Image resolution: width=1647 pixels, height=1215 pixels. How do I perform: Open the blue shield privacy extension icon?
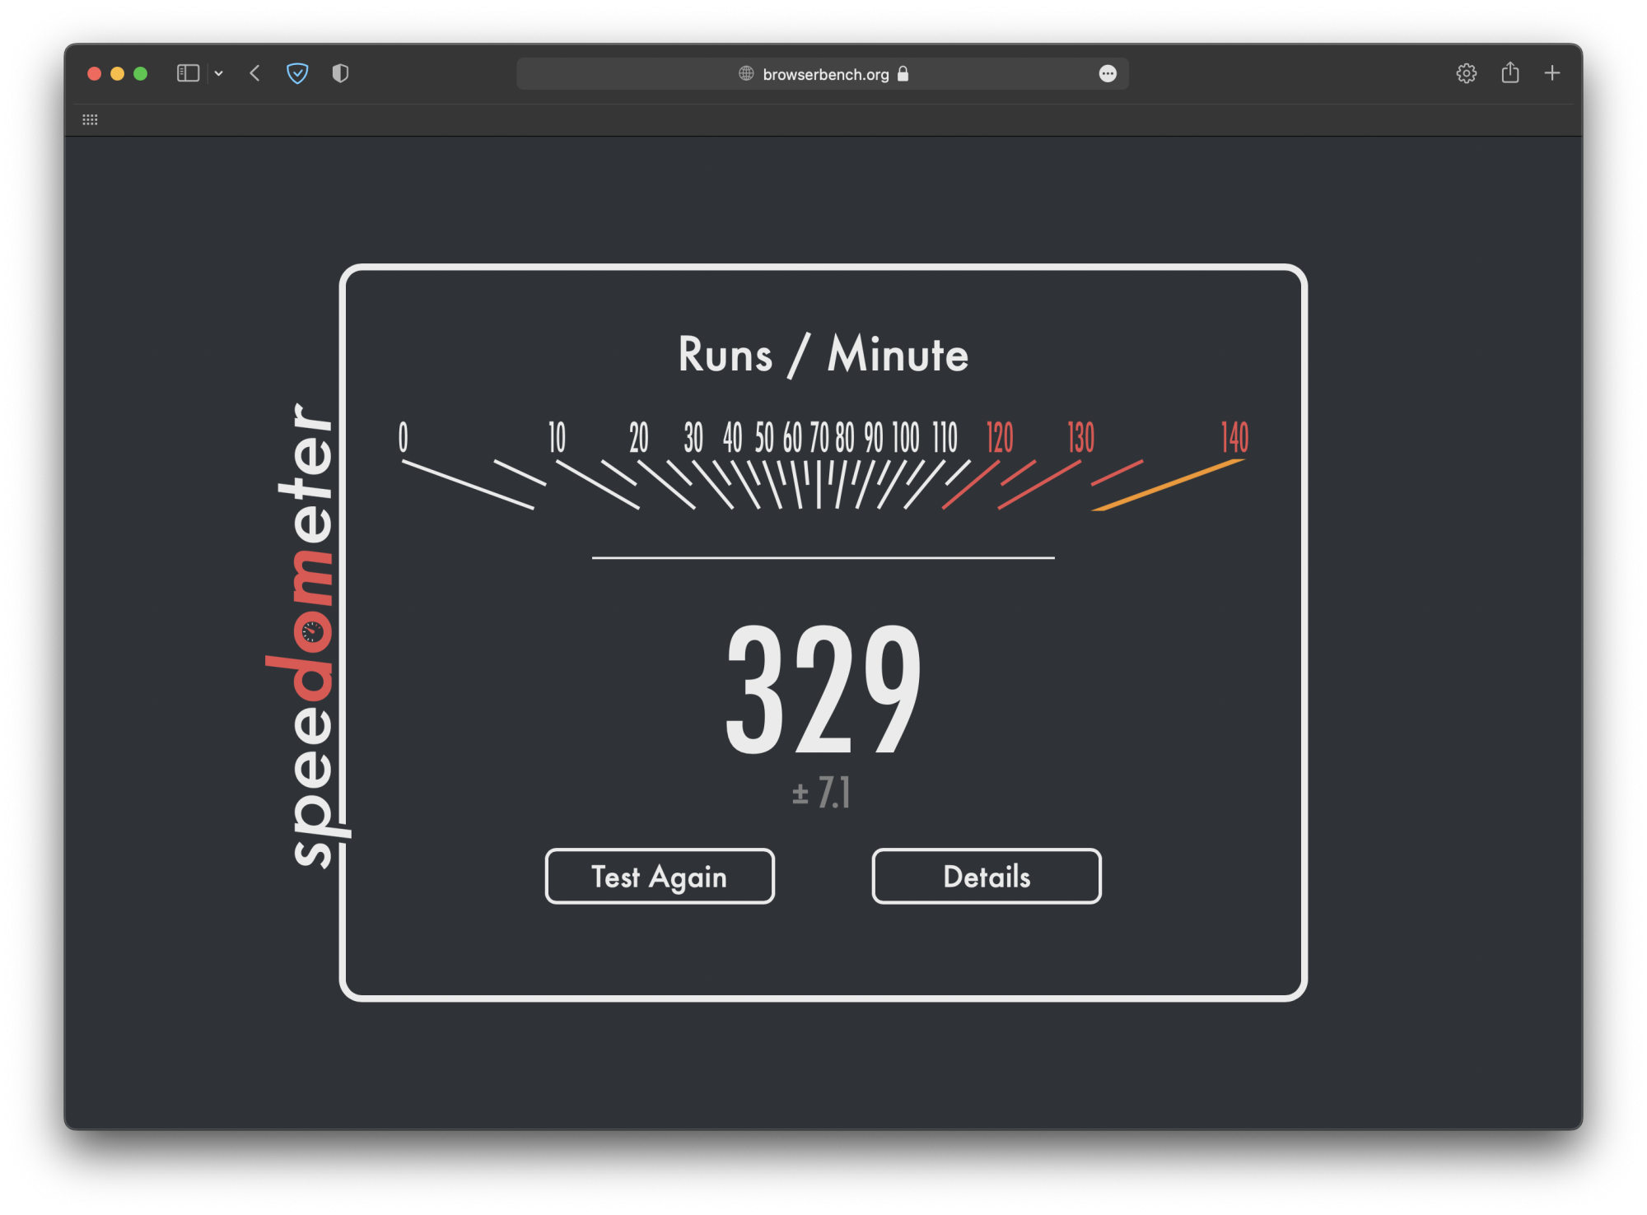[297, 73]
